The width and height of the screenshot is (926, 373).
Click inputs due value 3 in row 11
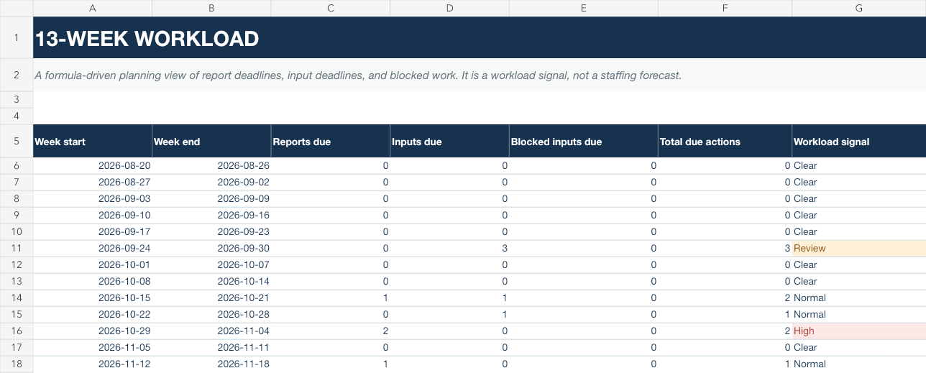449,248
